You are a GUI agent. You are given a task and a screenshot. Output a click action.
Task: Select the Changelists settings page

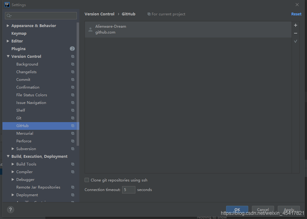(x=26, y=72)
